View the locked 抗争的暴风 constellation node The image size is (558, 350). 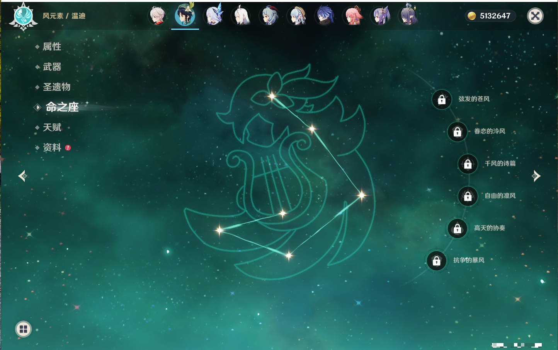[x=436, y=261]
